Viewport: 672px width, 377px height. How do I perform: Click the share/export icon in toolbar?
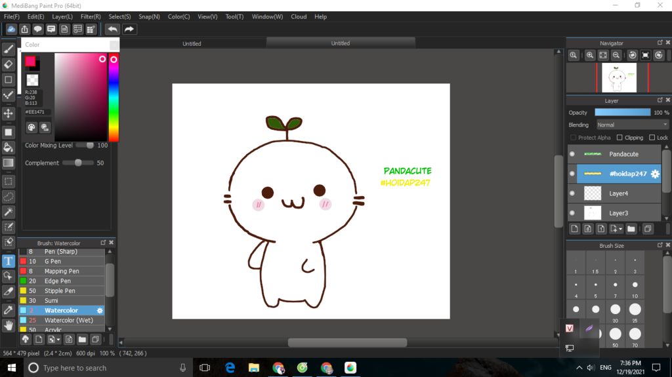tap(24, 29)
